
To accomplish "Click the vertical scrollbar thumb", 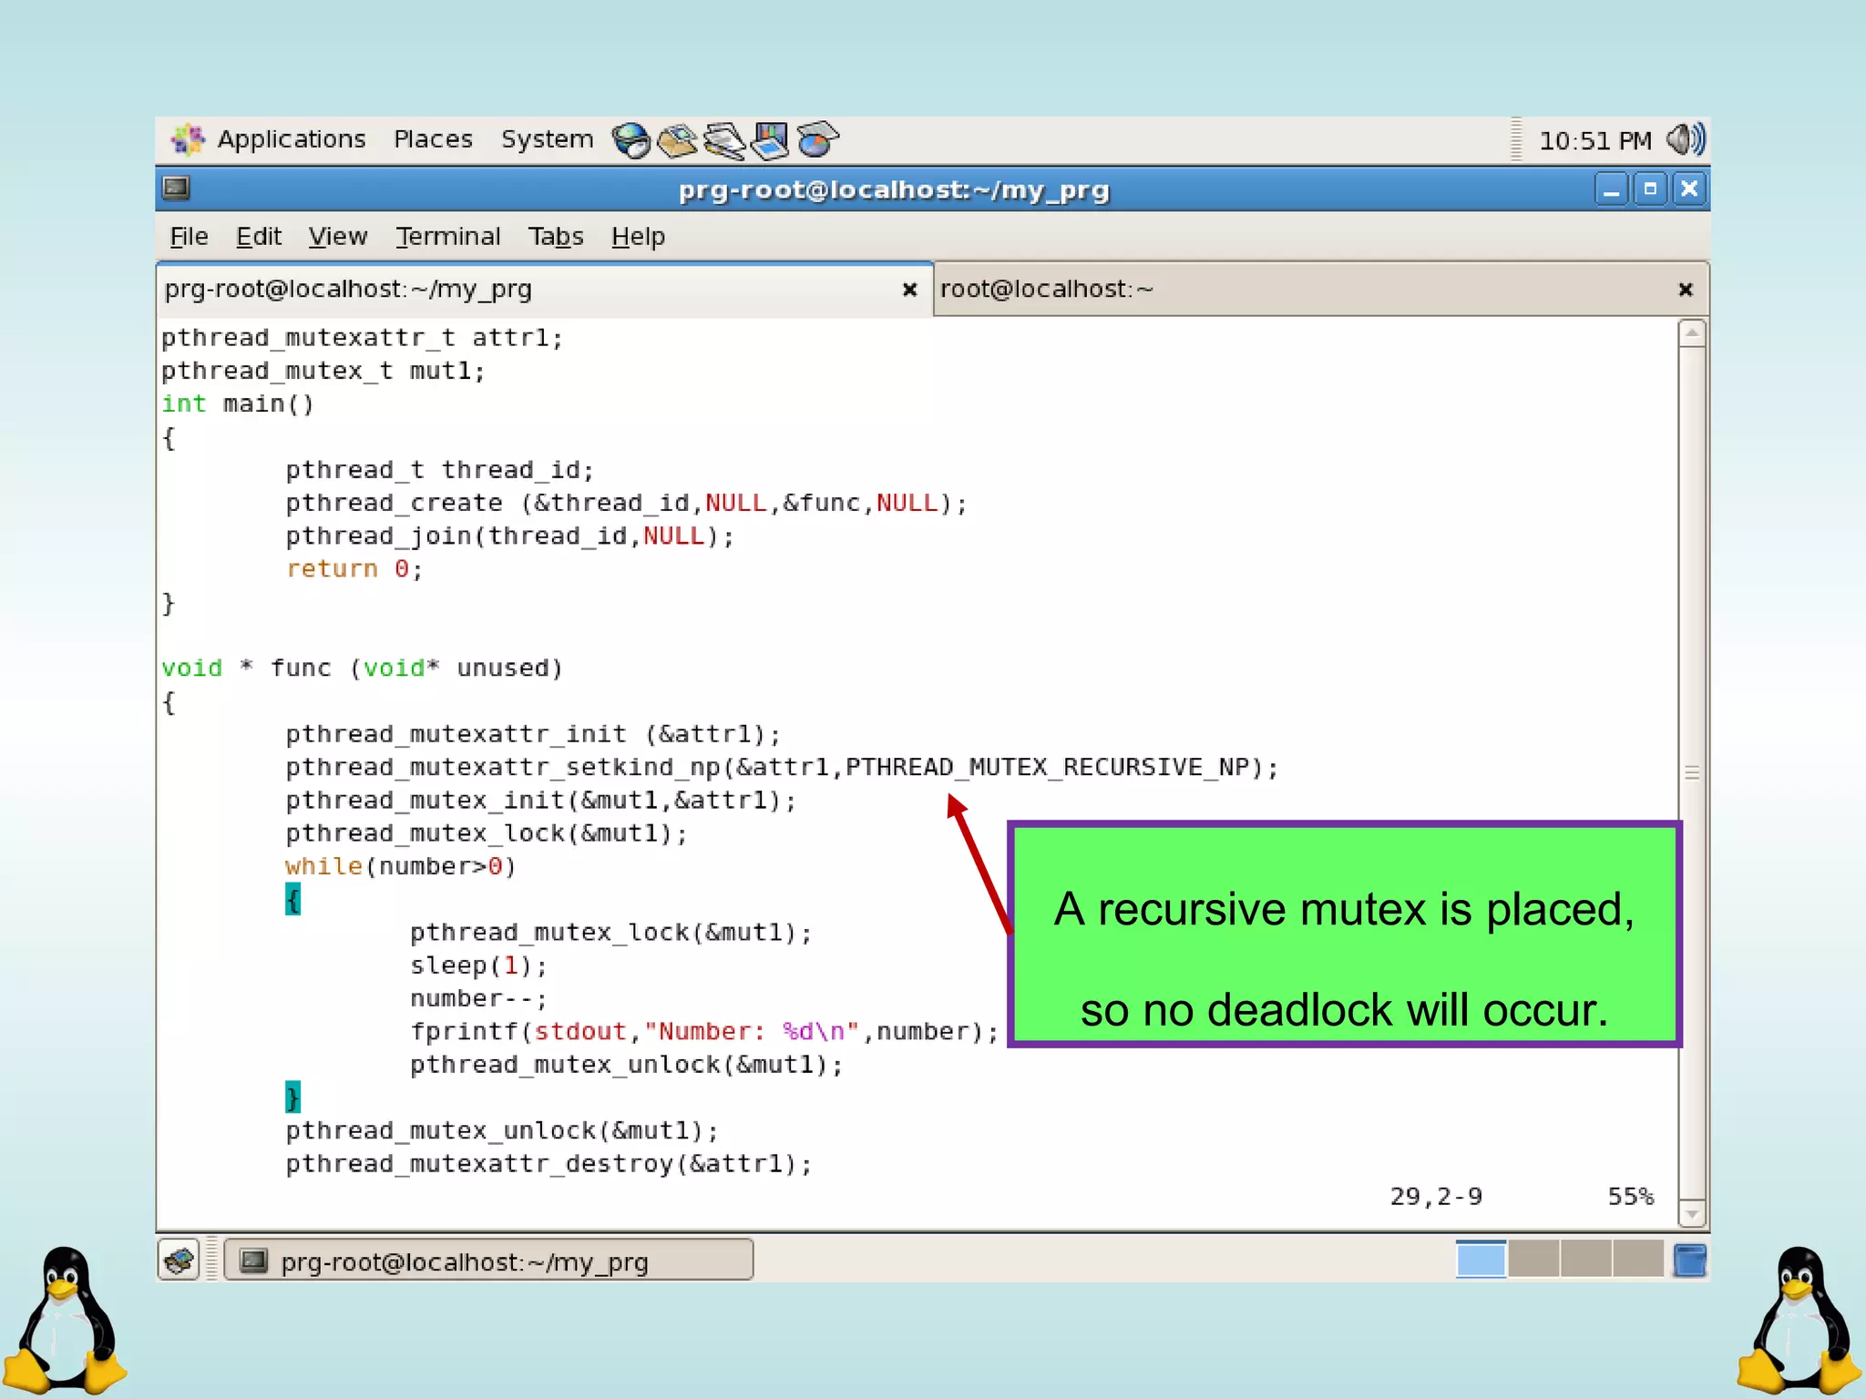I will coord(1692,772).
